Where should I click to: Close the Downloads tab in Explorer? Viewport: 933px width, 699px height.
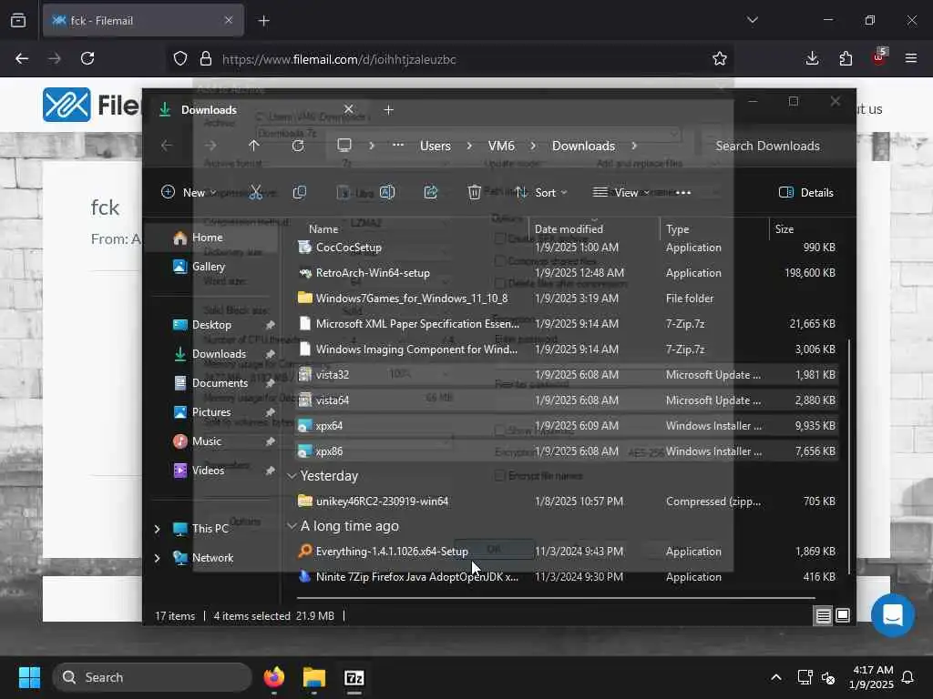[349, 109]
